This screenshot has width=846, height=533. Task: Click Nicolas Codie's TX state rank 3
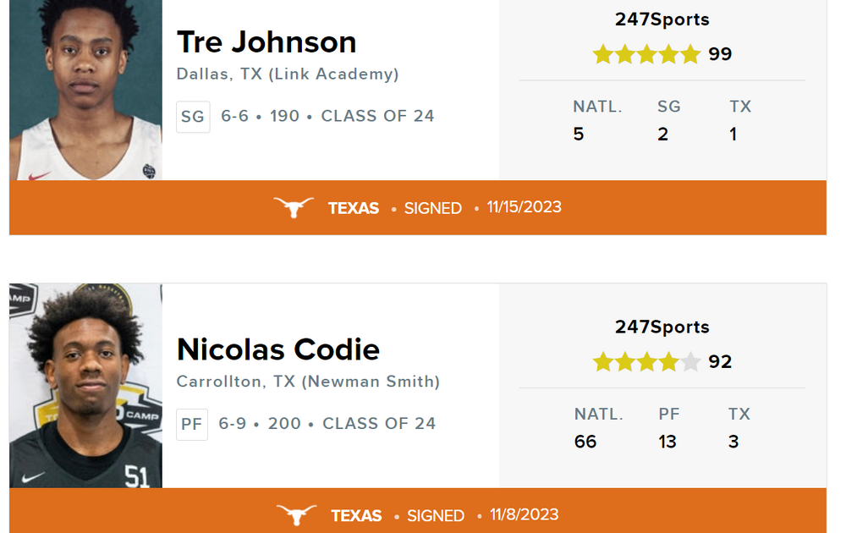733,442
